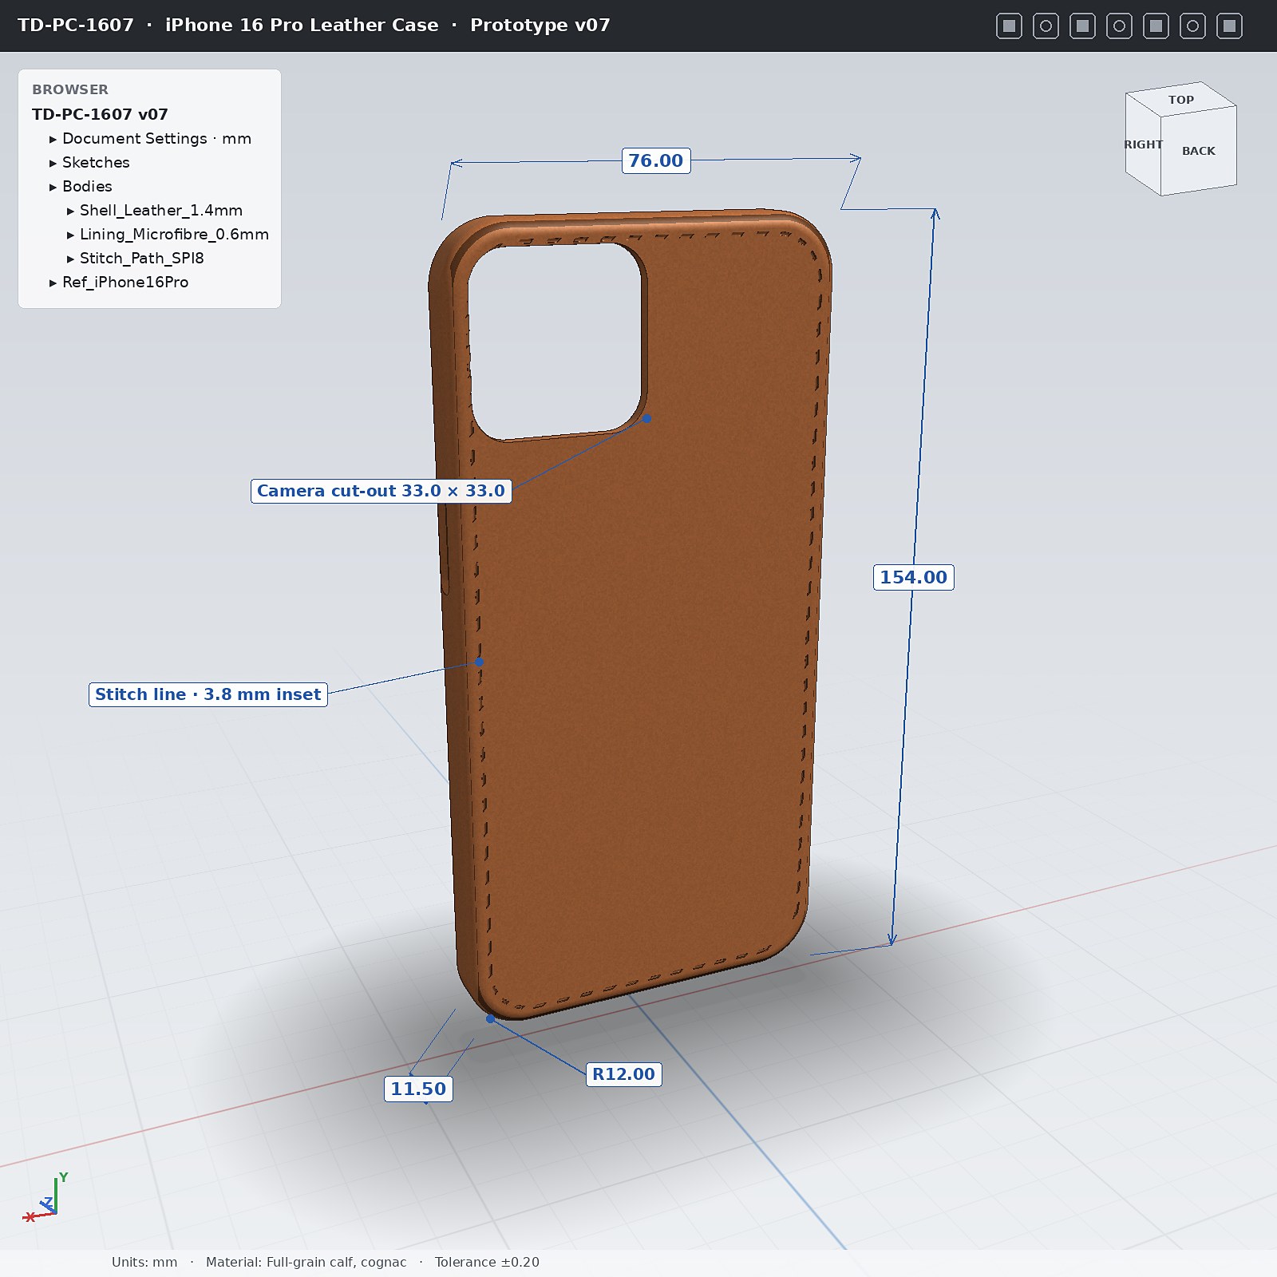
Task: Click Material: Full-grain calf, cognac status entry
Action: coord(306,1262)
